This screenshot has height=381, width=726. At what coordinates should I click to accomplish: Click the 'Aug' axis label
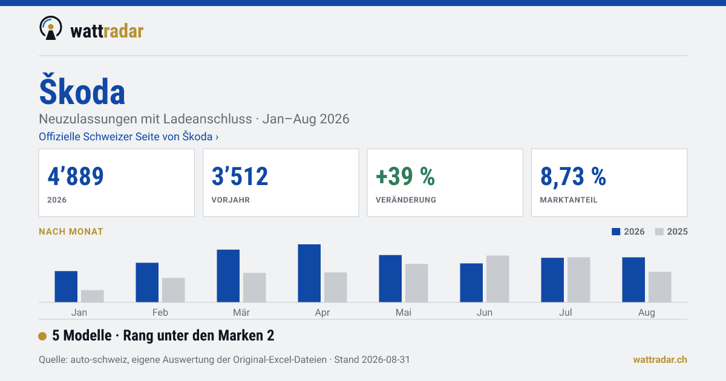[647, 313]
